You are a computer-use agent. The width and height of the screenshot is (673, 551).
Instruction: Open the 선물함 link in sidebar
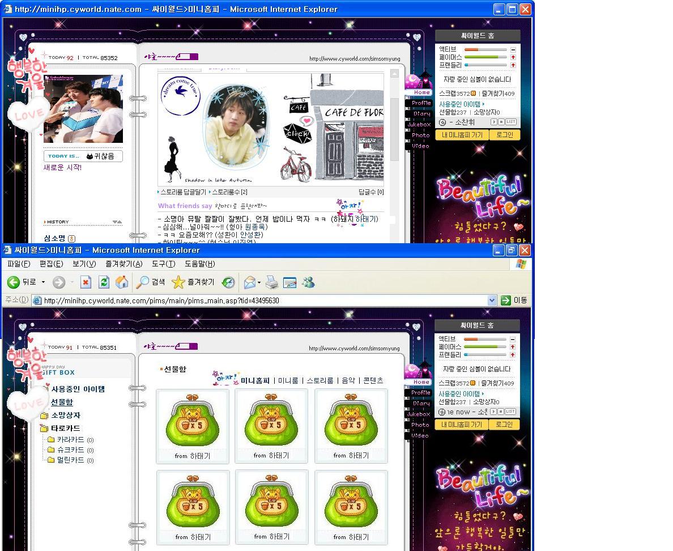click(x=62, y=402)
